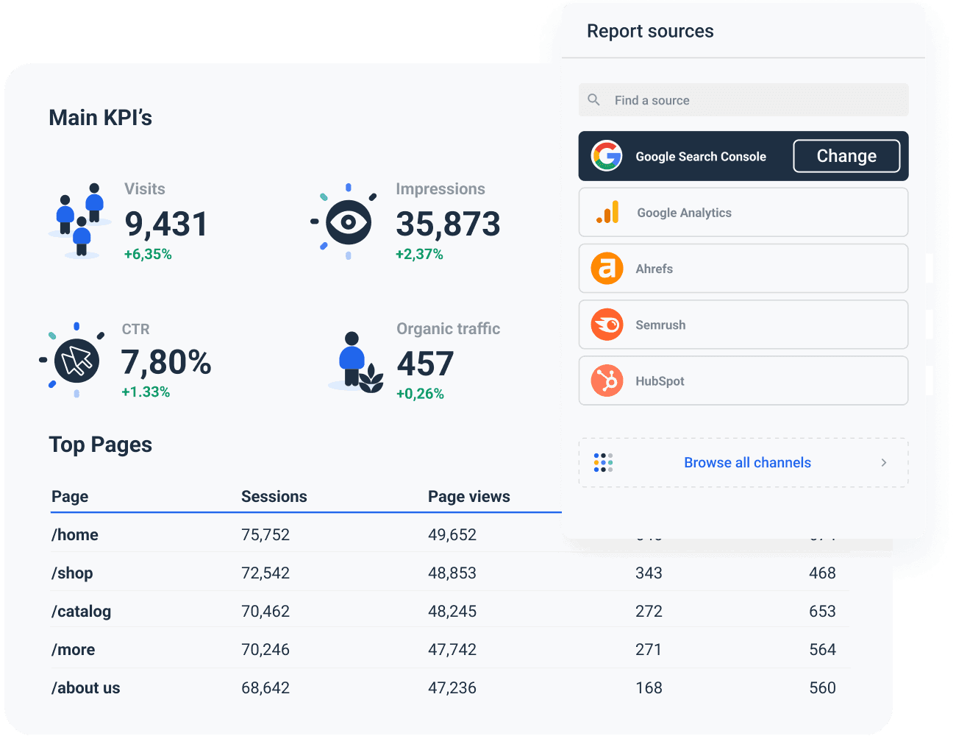This screenshot has width=956, height=736.
Task: Select the /catalog row in Top Pages
Action: pyautogui.click(x=81, y=611)
